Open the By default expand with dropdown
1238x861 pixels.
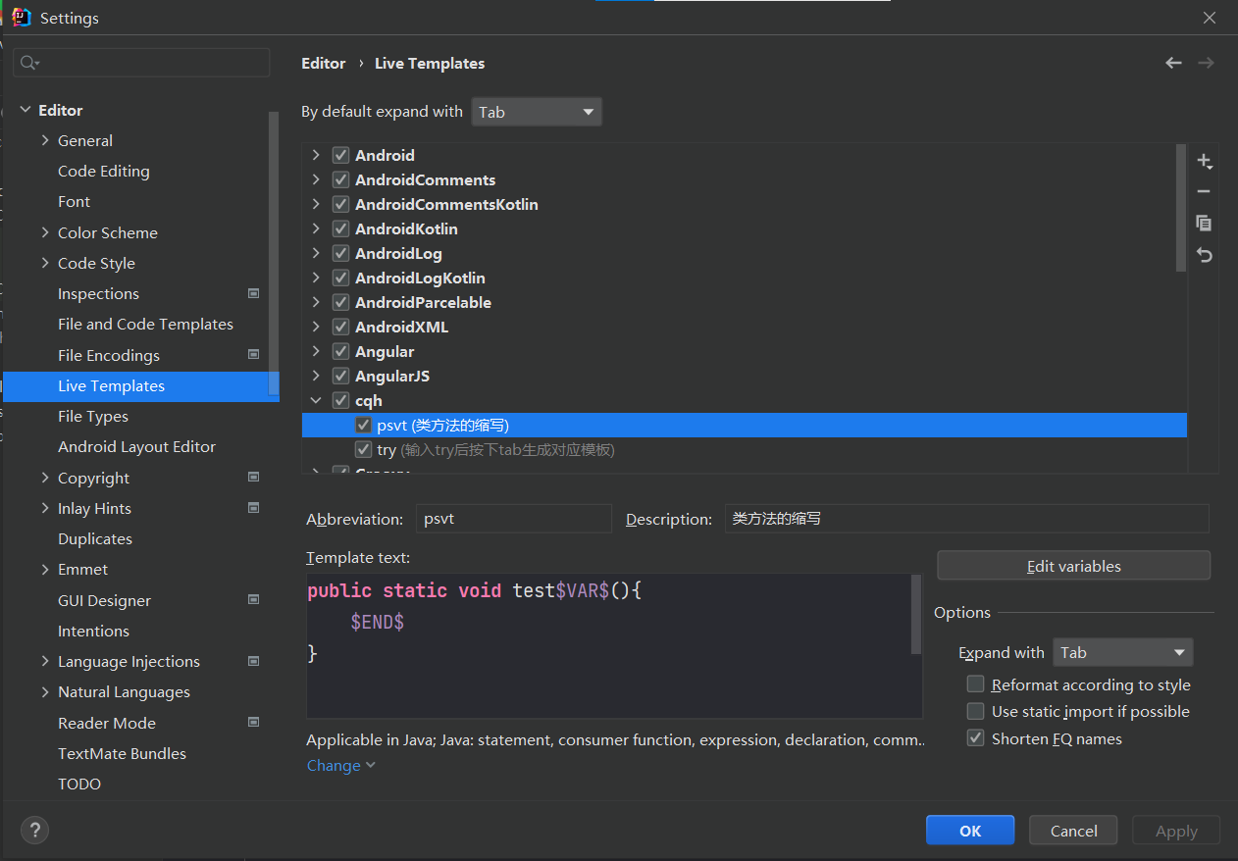tap(537, 112)
